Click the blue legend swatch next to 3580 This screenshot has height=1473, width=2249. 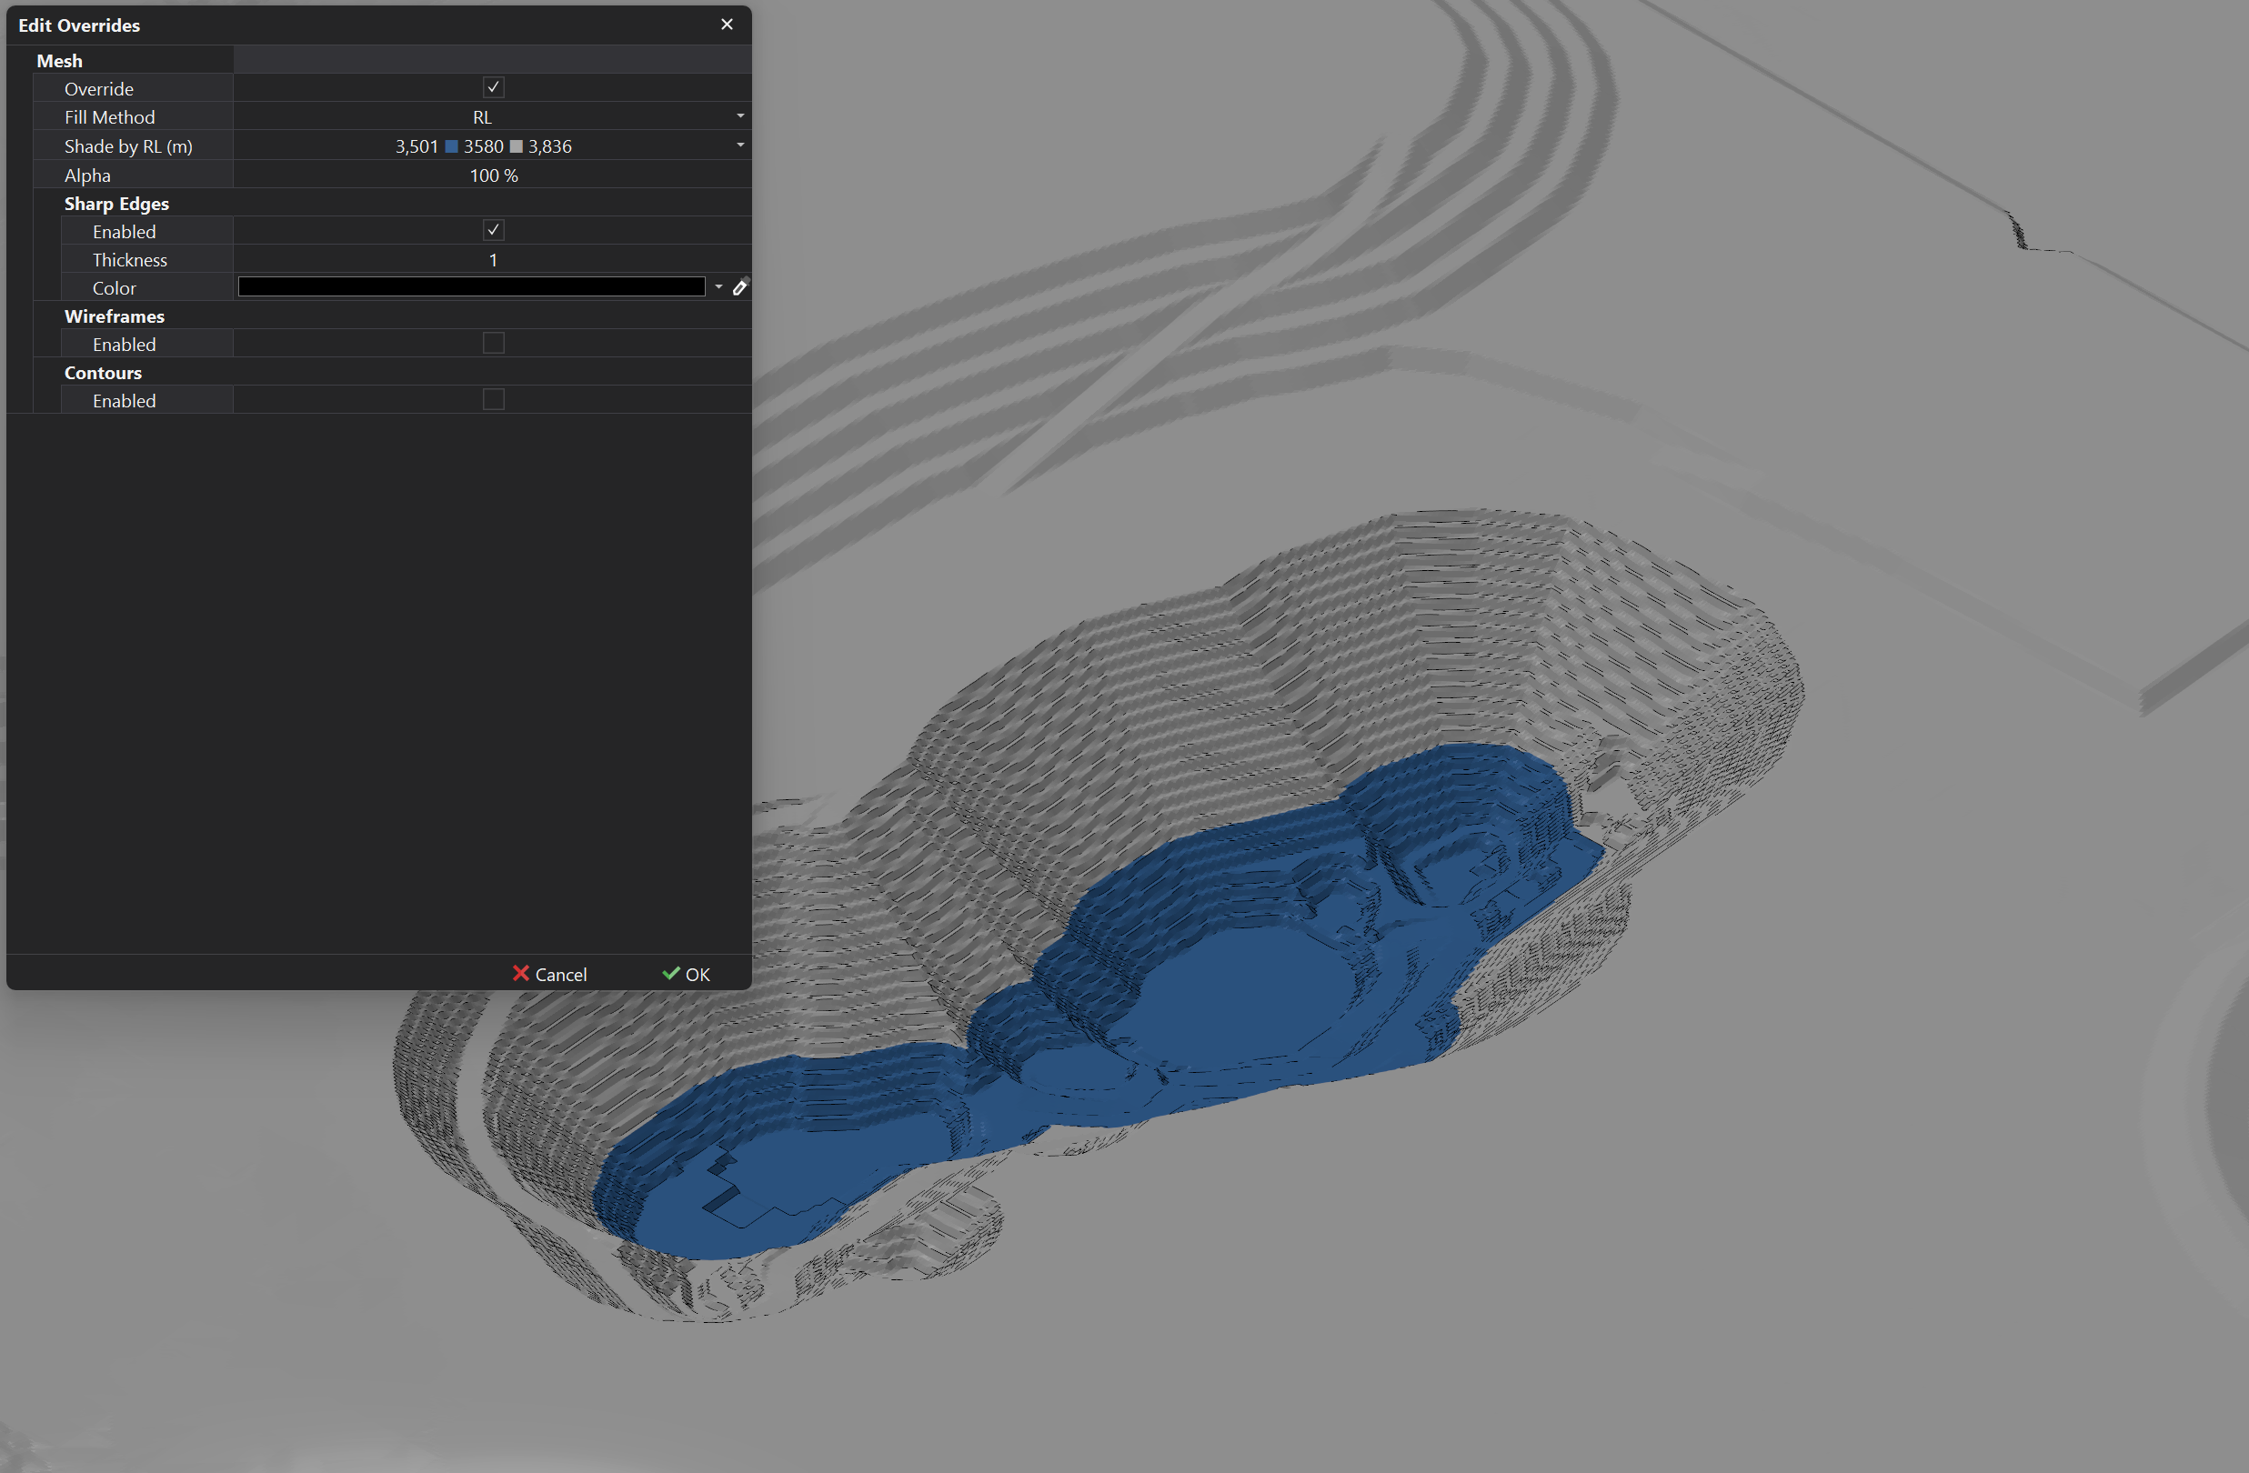pyautogui.click(x=452, y=146)
